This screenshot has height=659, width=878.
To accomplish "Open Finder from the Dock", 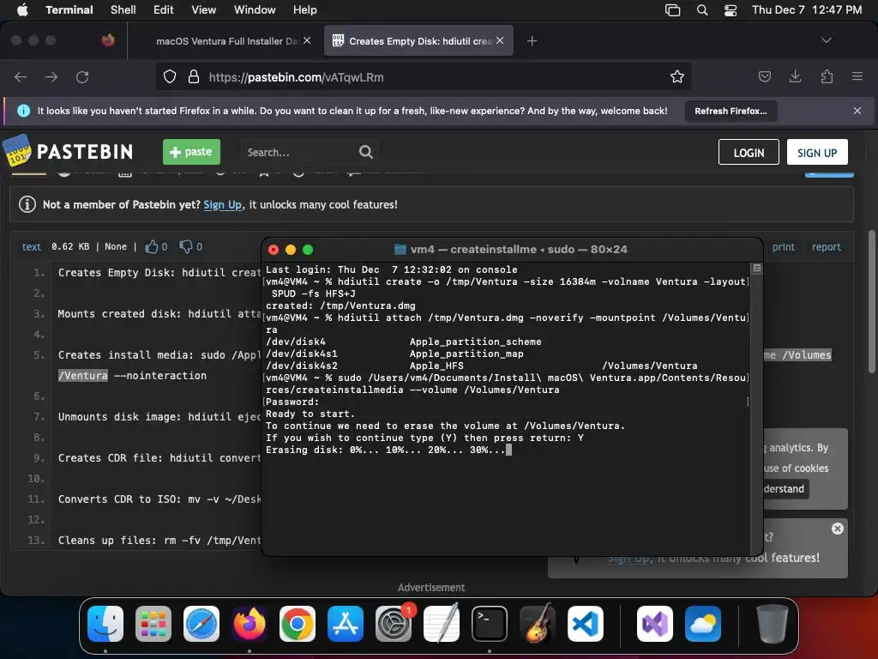I will click(105, 624).
